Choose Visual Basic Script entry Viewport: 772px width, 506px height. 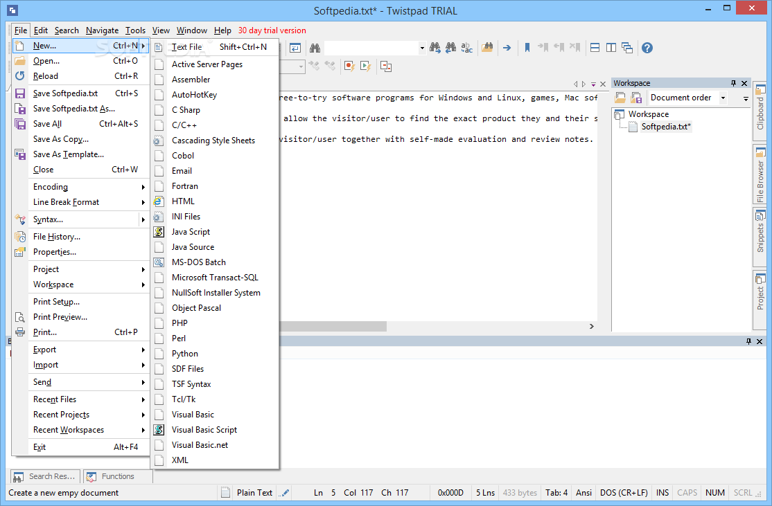coord(215,430)
